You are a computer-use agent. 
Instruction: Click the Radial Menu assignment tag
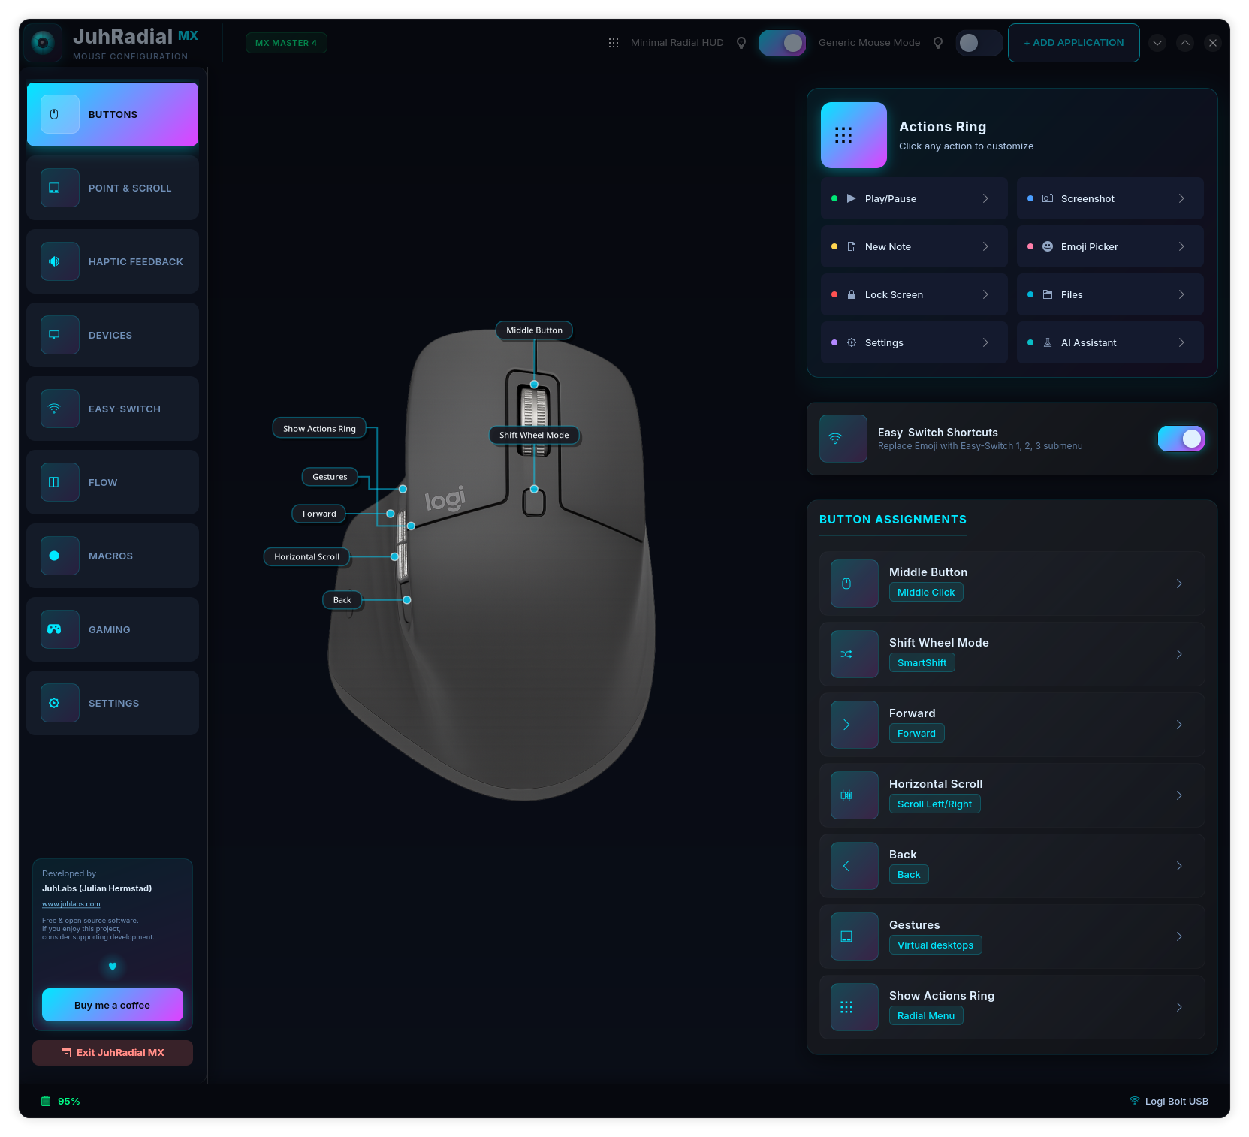pos(926,1015)
